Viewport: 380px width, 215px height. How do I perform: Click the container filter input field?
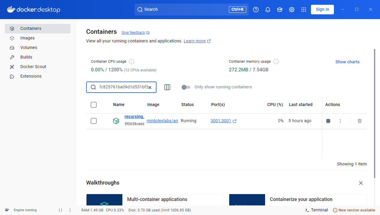click(x=121, y=87)
